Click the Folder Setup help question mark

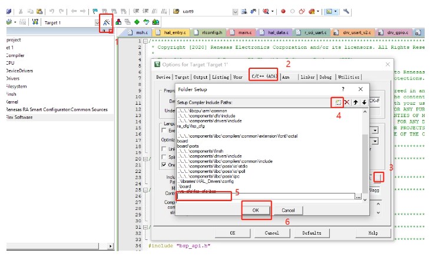[x=343, y=89]
